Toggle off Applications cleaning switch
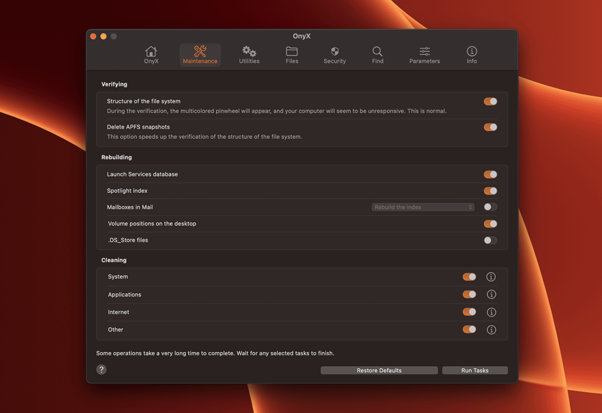 click(x=469, y=295)
